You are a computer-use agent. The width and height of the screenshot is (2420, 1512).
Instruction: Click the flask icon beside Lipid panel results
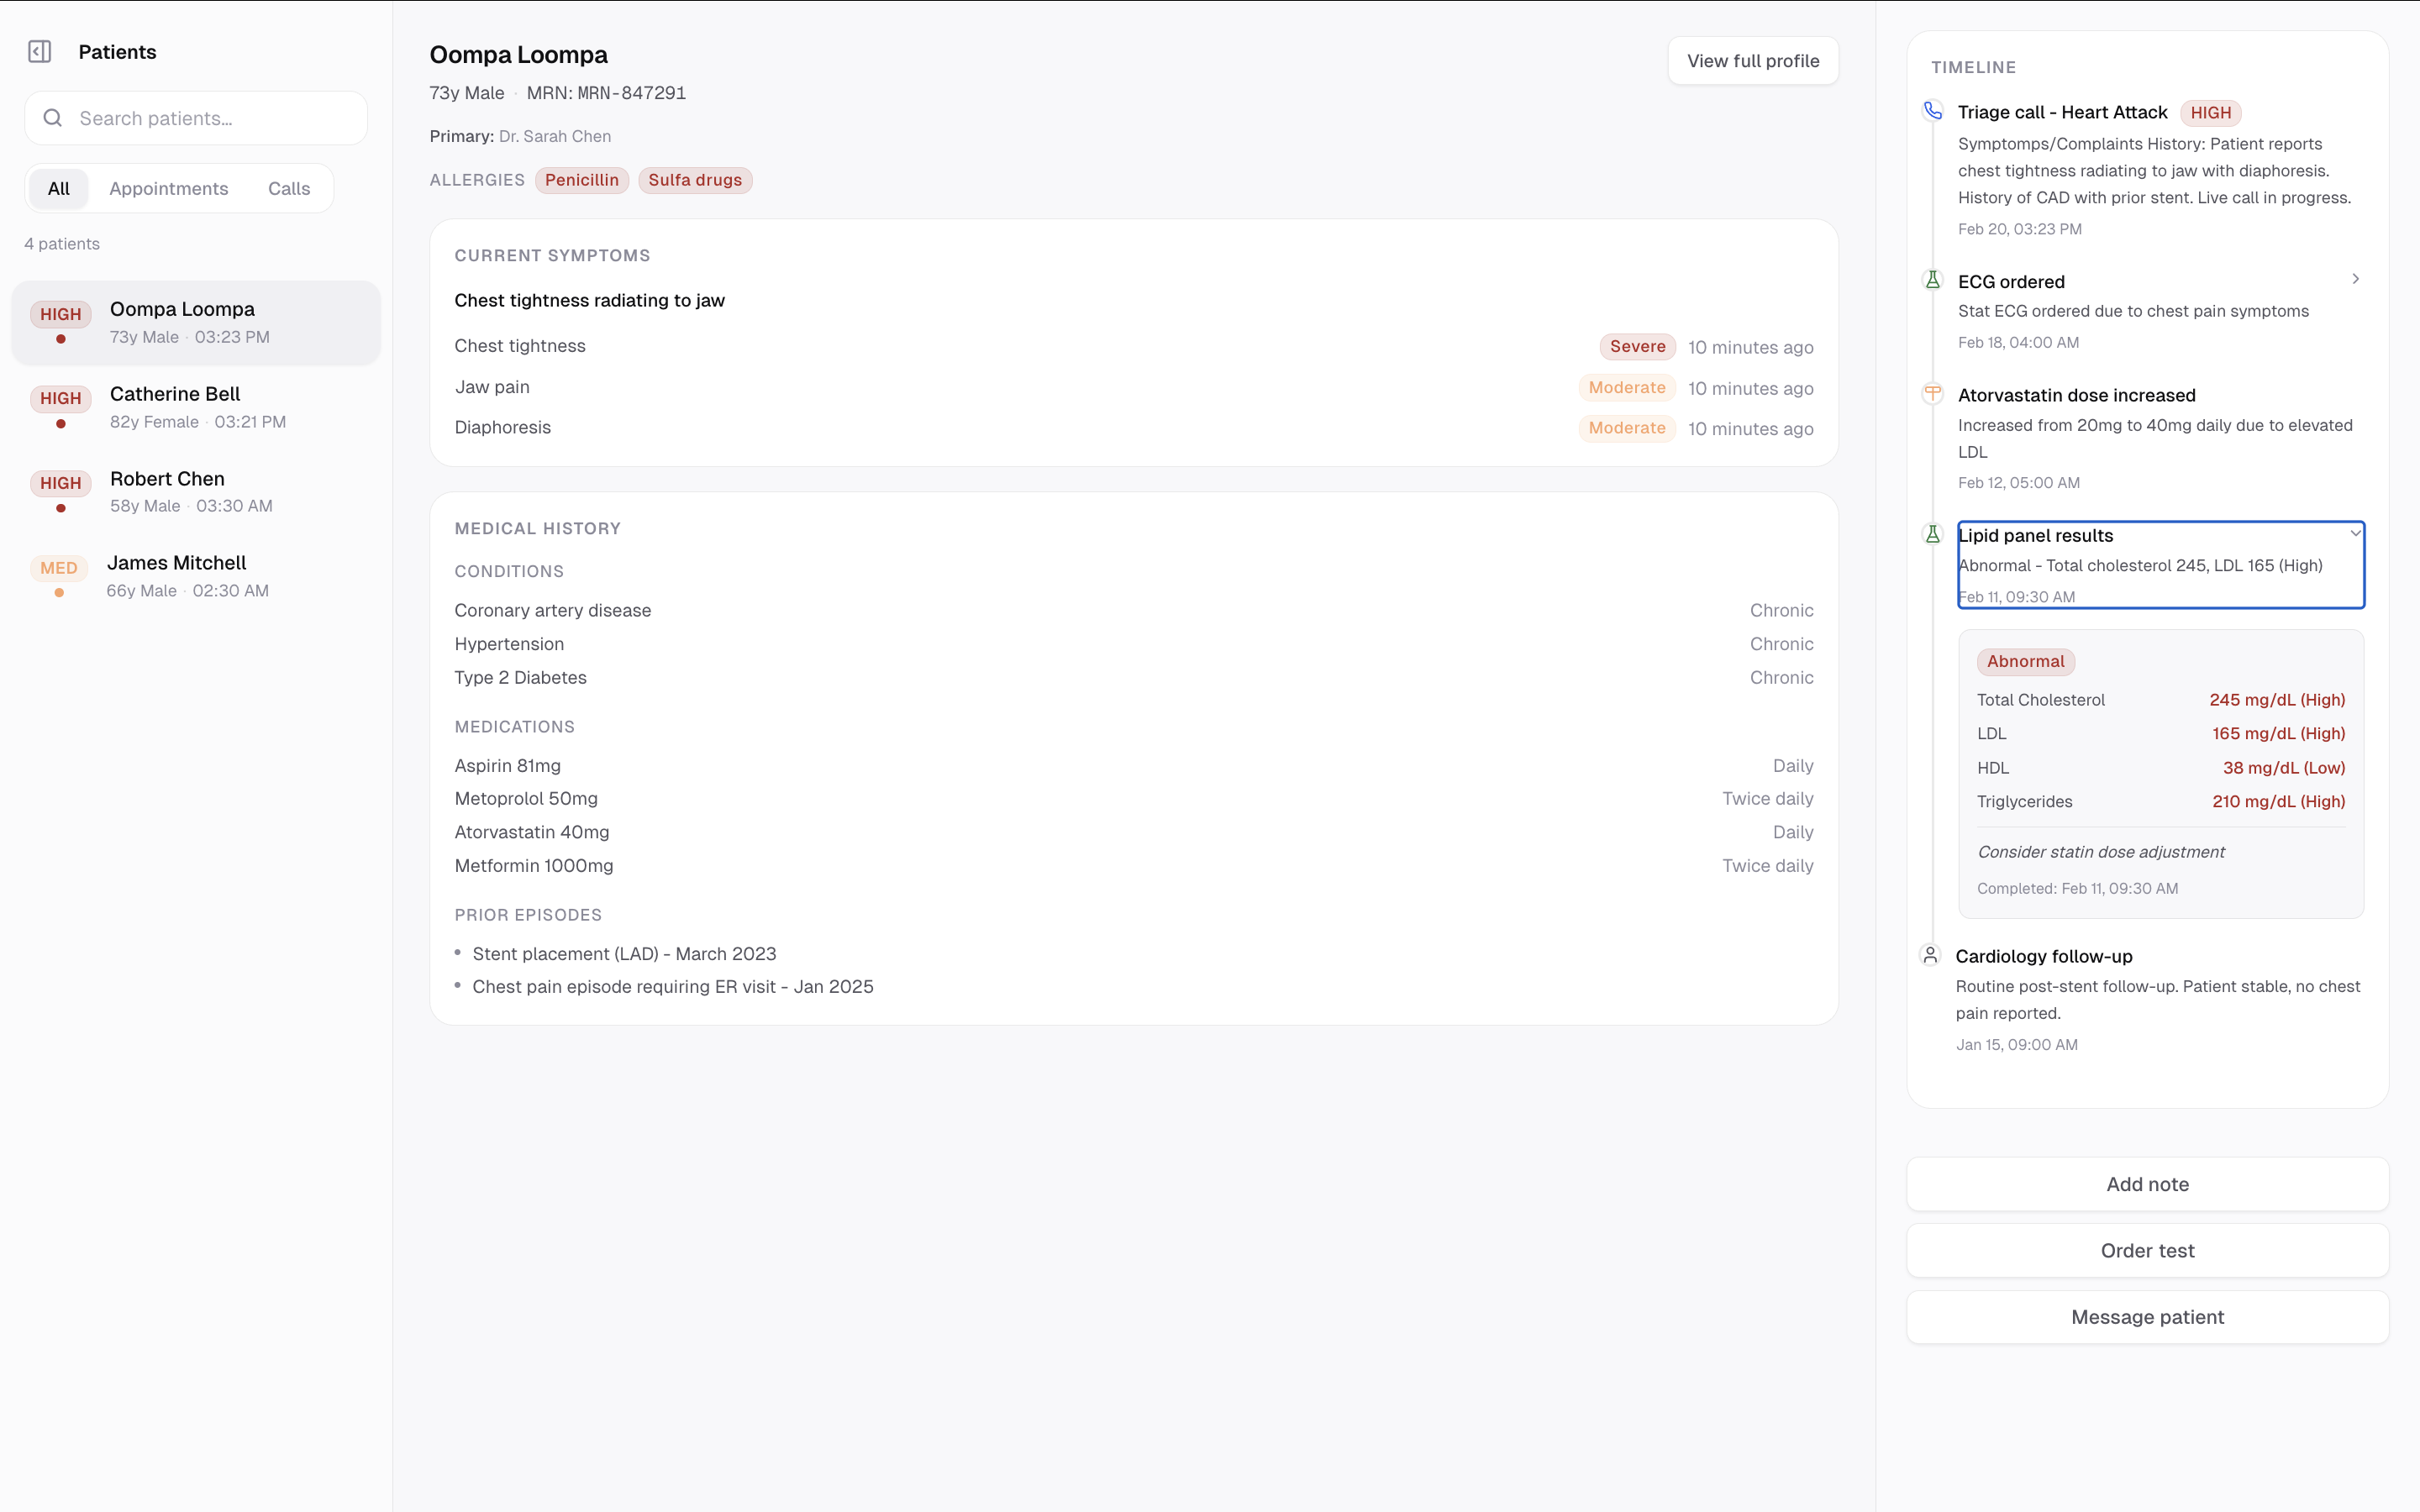click(1932, 534)
